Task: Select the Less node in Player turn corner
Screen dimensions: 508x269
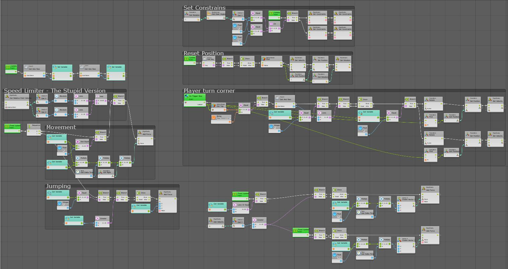Action: tap(324, 116)
